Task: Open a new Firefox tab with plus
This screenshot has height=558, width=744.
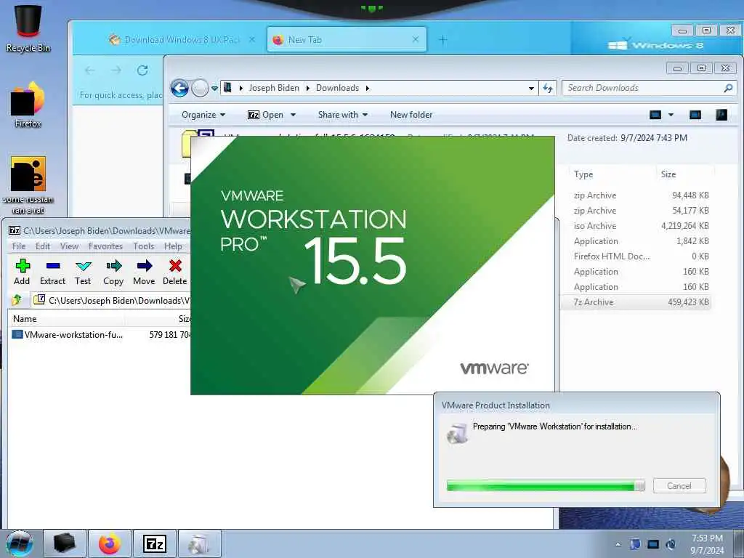Action: click(442, 40)
